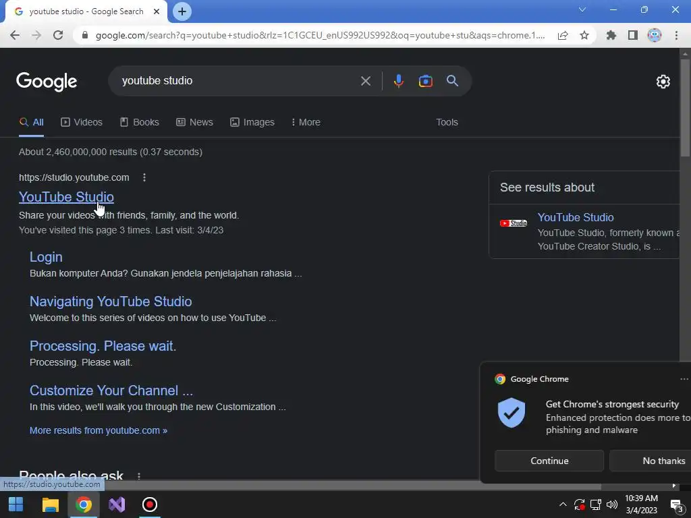Open the taskbar clock and date
The width and height of the screenshot is (691, 518).
point(641,505)
